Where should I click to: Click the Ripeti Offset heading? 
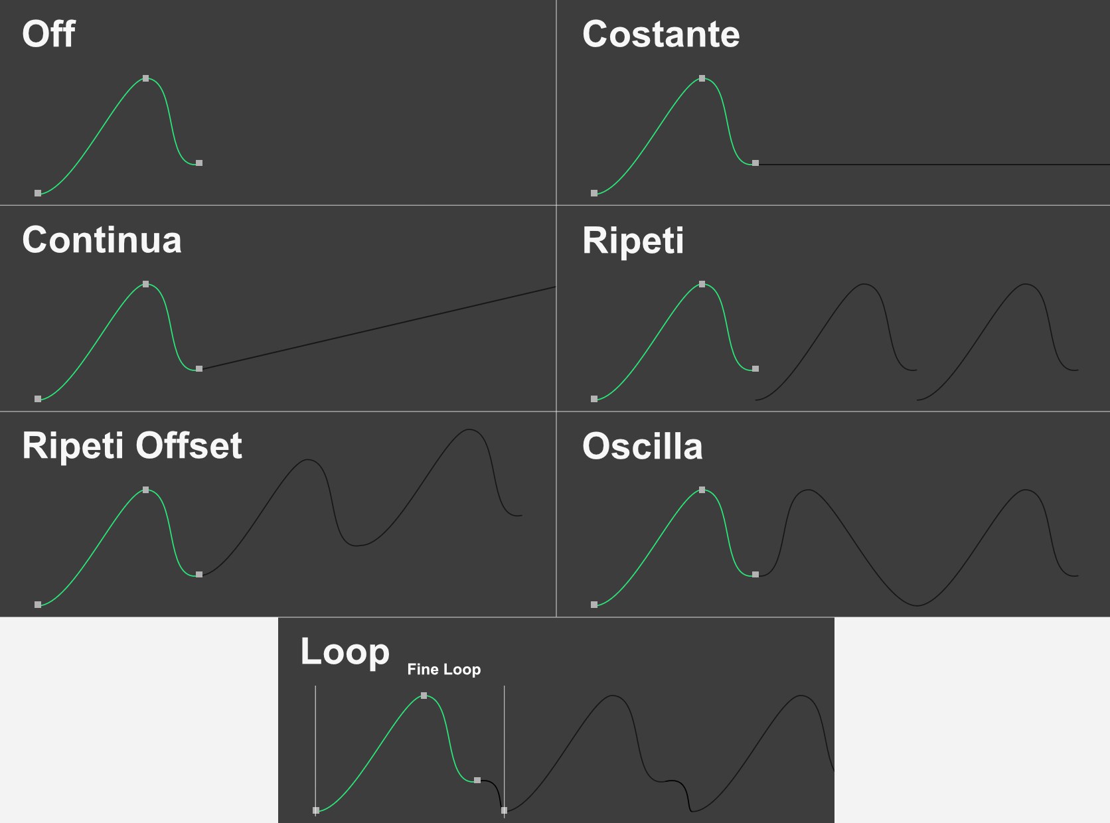[132, 445]
